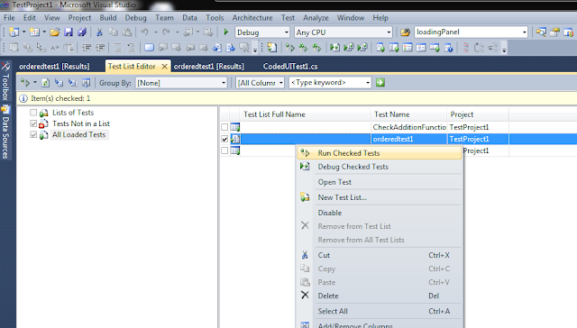
Task: Toggle the All Loaded Tests checkbox
Action: (33, 134)
